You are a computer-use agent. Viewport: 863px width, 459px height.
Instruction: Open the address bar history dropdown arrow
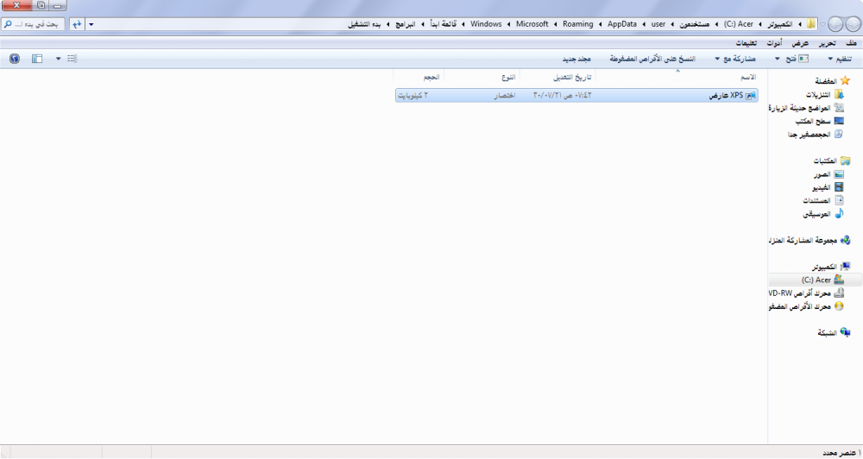click(x=91, y=24)
